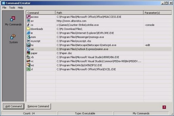Sort by the Command column header

click(41, 13)
